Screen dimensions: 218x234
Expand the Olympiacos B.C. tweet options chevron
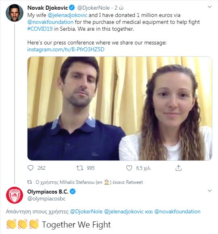(210, 191)
